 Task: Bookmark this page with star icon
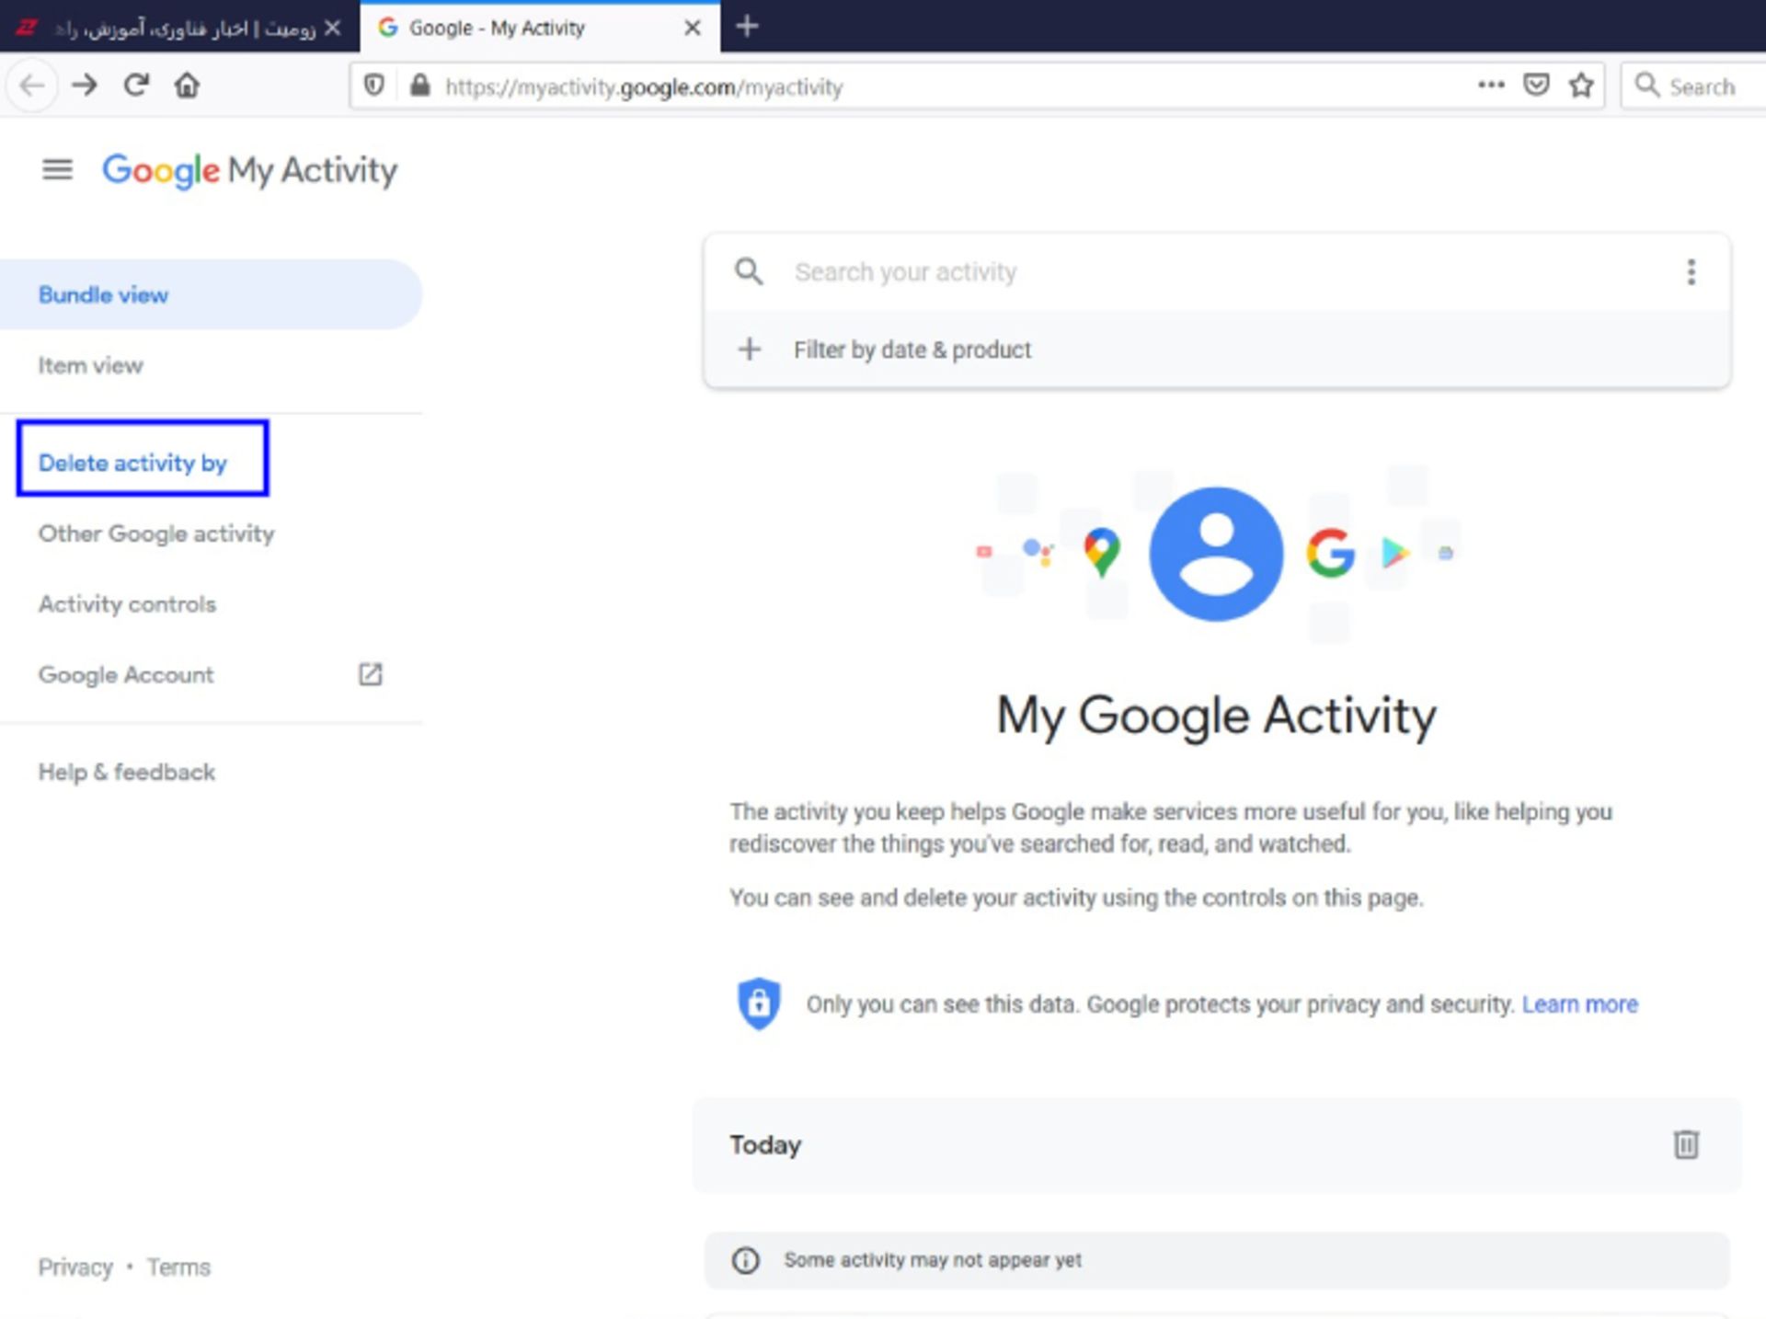pyautogui.click(x=1581, y=86)
